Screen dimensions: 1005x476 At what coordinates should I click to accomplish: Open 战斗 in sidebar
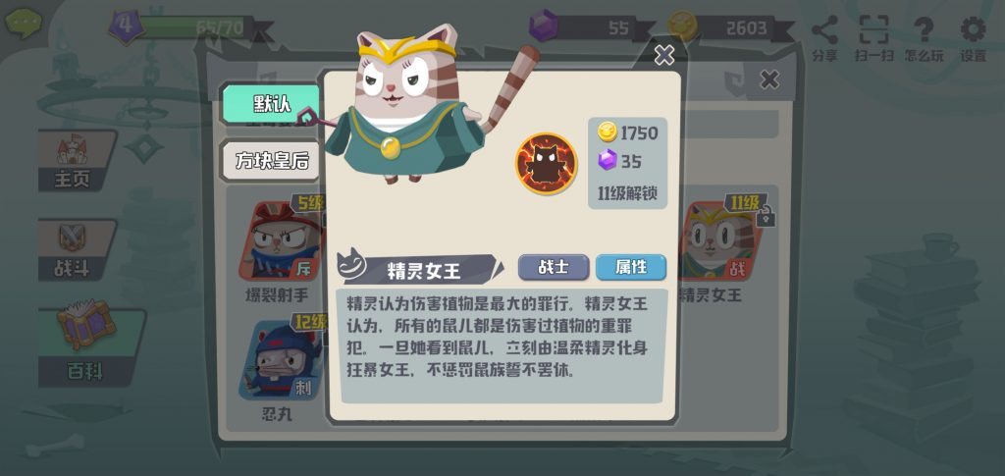tap(73, 250)
